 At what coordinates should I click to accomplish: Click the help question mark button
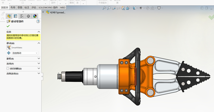[38, 21]
